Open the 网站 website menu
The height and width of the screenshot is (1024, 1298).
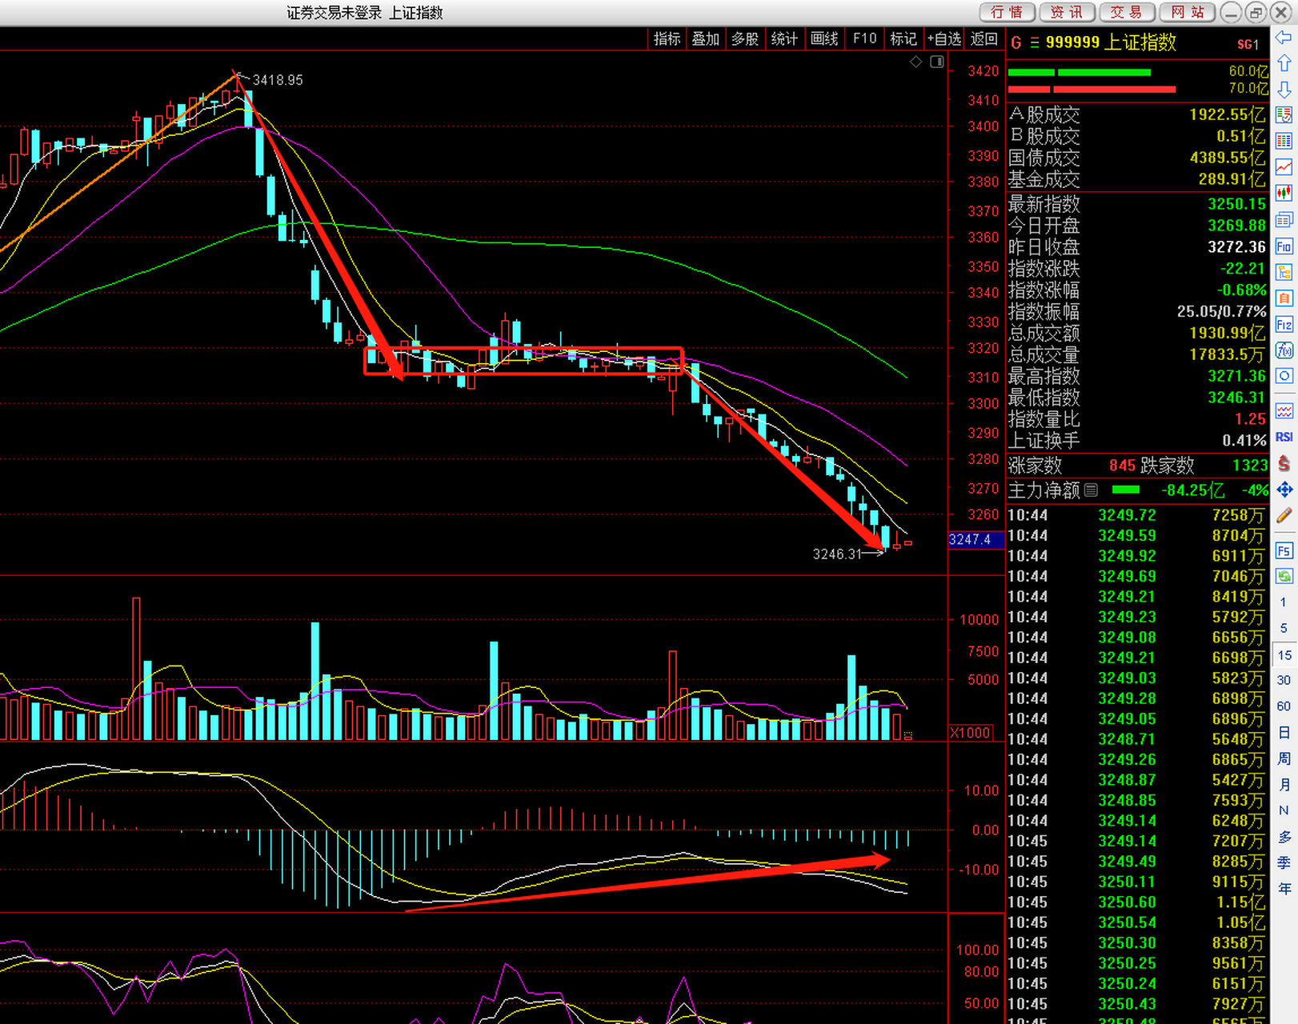(x=1188, y=12)
